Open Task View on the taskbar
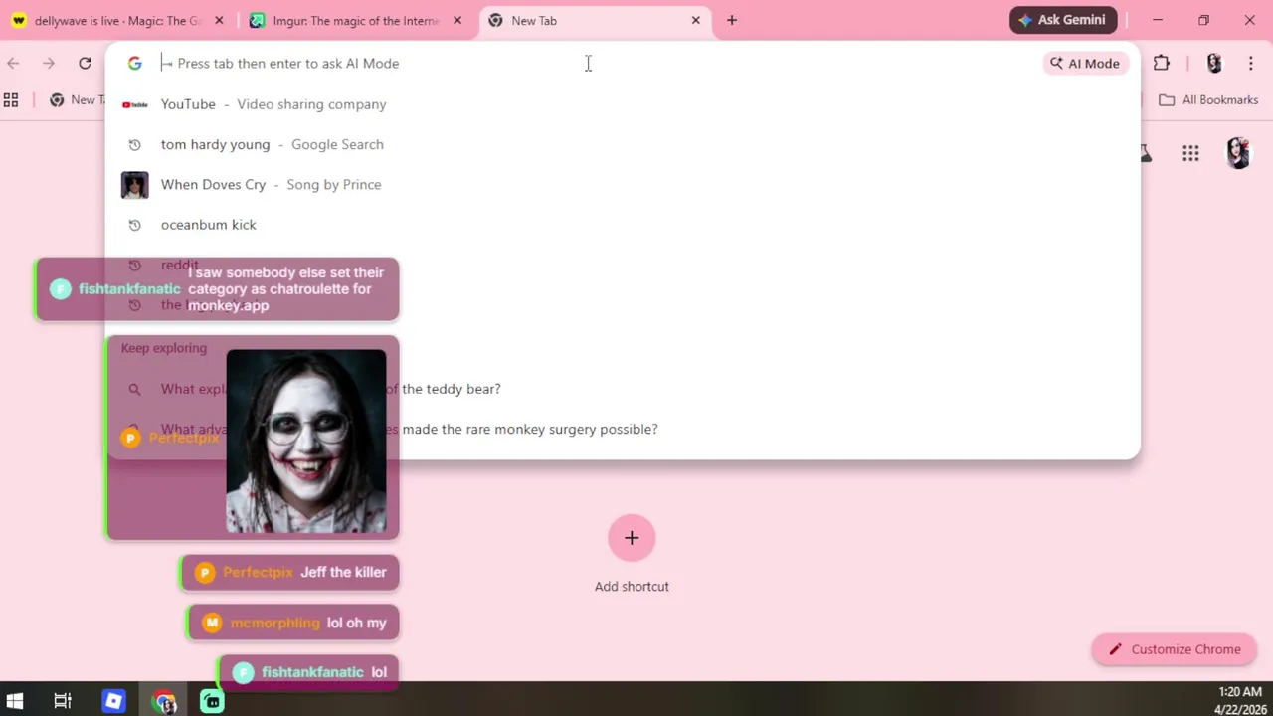Viewport: 1273px width, 716px height. tap(62, 701)
